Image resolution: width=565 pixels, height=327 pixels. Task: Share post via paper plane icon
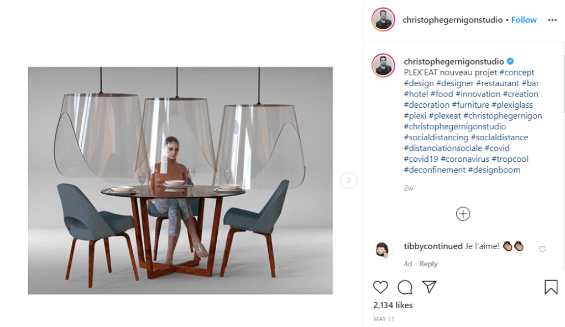coord(429,287)
